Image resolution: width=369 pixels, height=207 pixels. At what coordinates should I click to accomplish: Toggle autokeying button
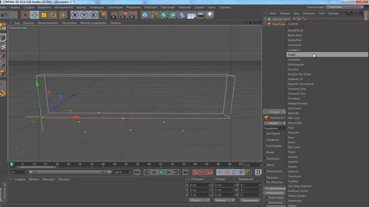click(202, 172)
